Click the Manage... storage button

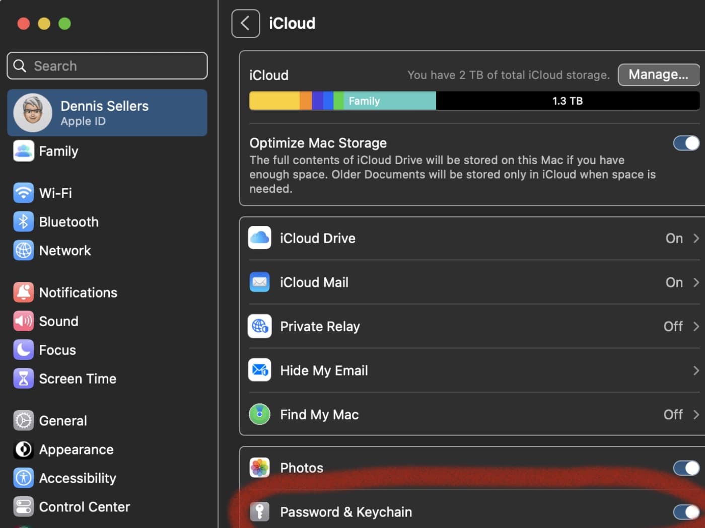tap(658, 74)
